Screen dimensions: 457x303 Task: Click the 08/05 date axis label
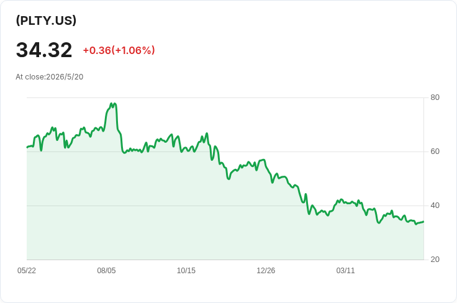point(106,270)
